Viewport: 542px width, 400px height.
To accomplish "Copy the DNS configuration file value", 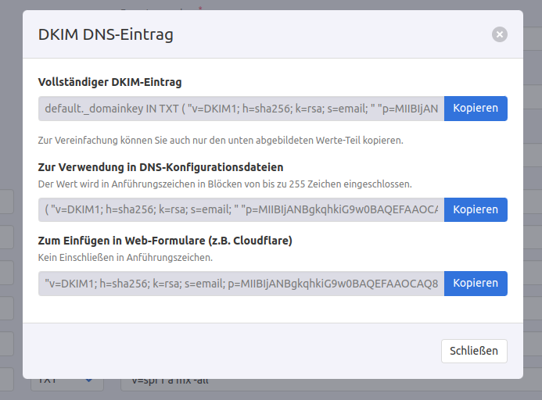I will point(476,209).
